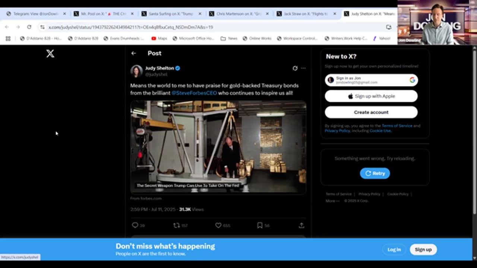
Task: Close the Jack Straw on X tab
Action: point(335,14)
